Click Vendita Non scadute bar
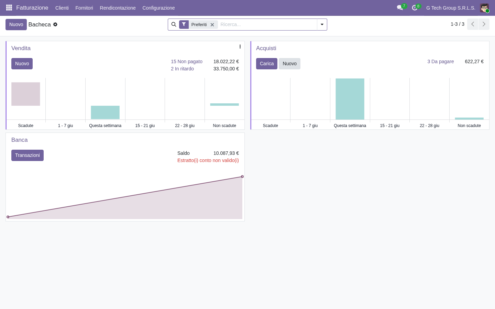The height and width of the screenshot is (309, 495). [224, 104]
